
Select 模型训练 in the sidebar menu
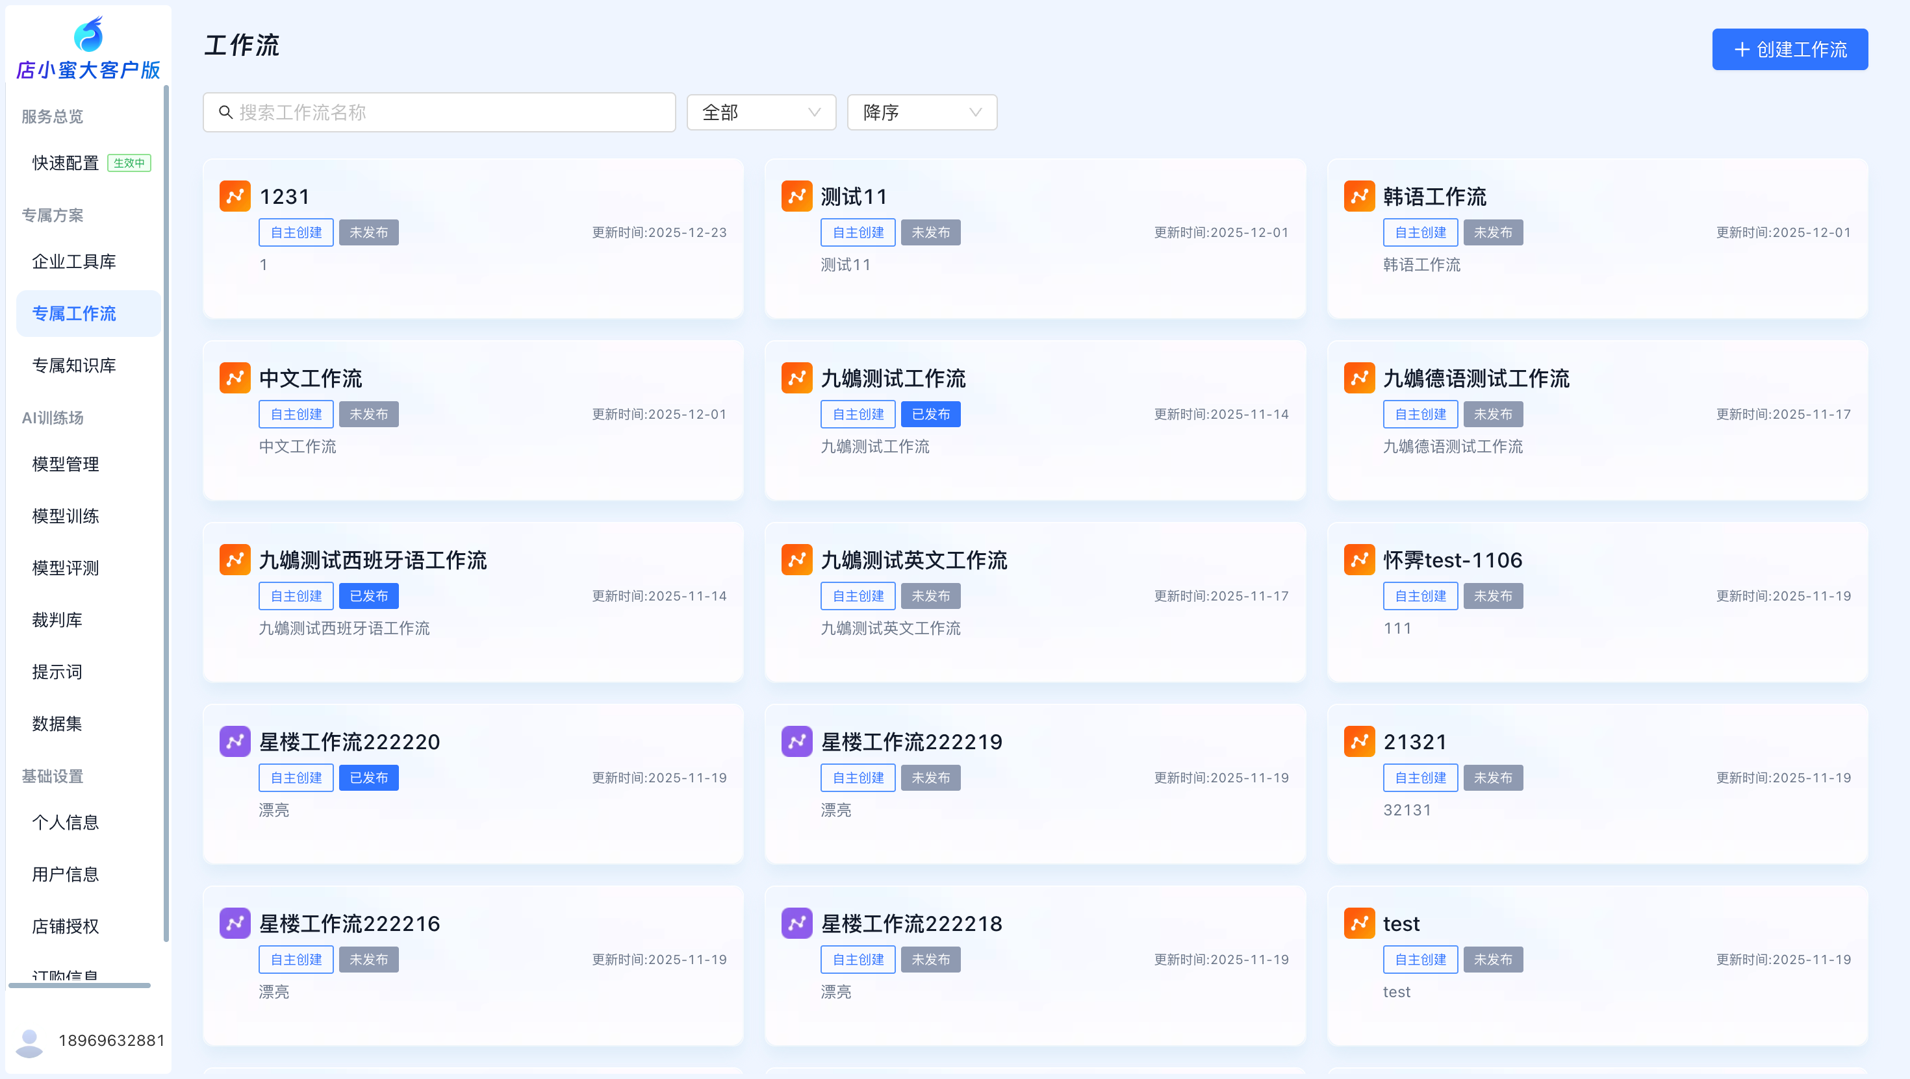pos(65,515)
